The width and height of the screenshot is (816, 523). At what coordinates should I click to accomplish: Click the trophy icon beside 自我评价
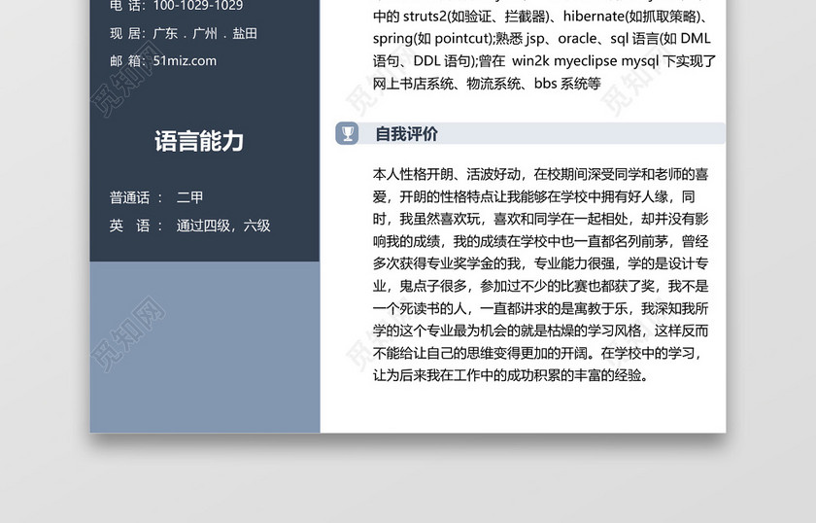(347, 134)
